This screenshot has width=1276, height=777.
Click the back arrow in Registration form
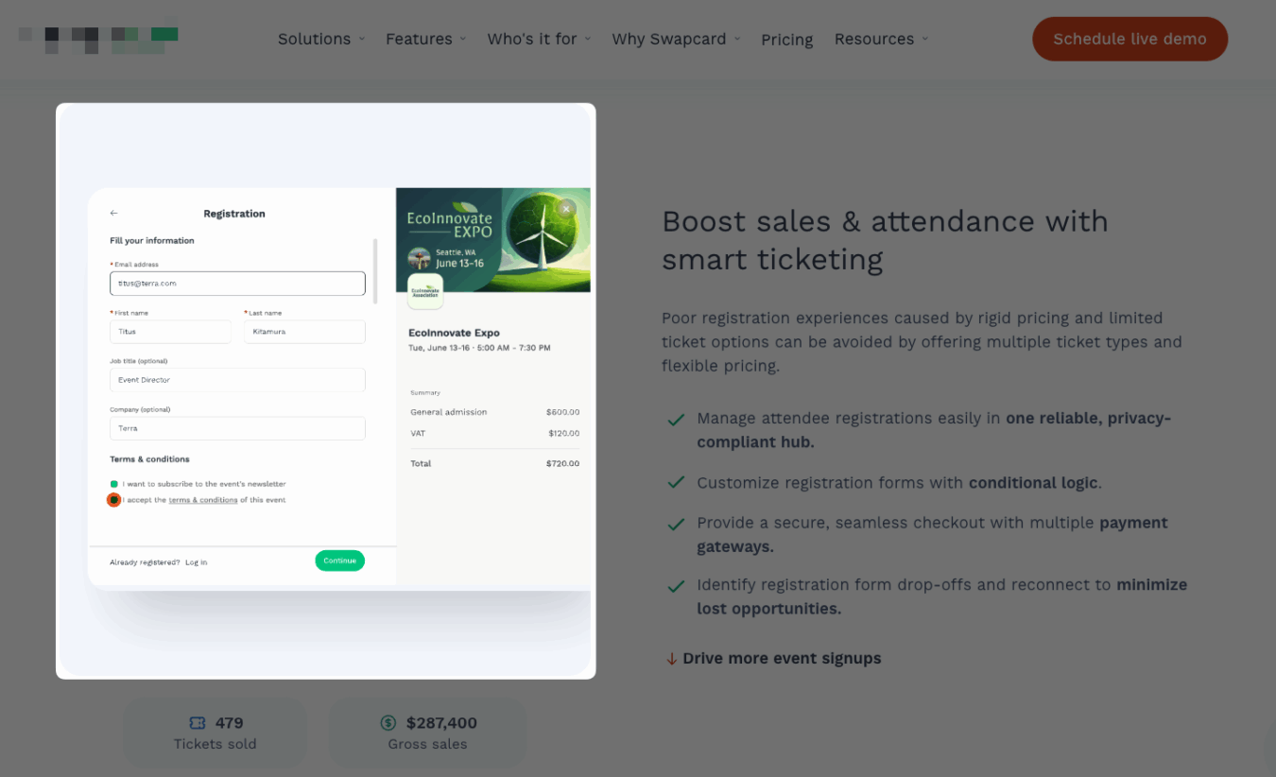tap(114, 214)
